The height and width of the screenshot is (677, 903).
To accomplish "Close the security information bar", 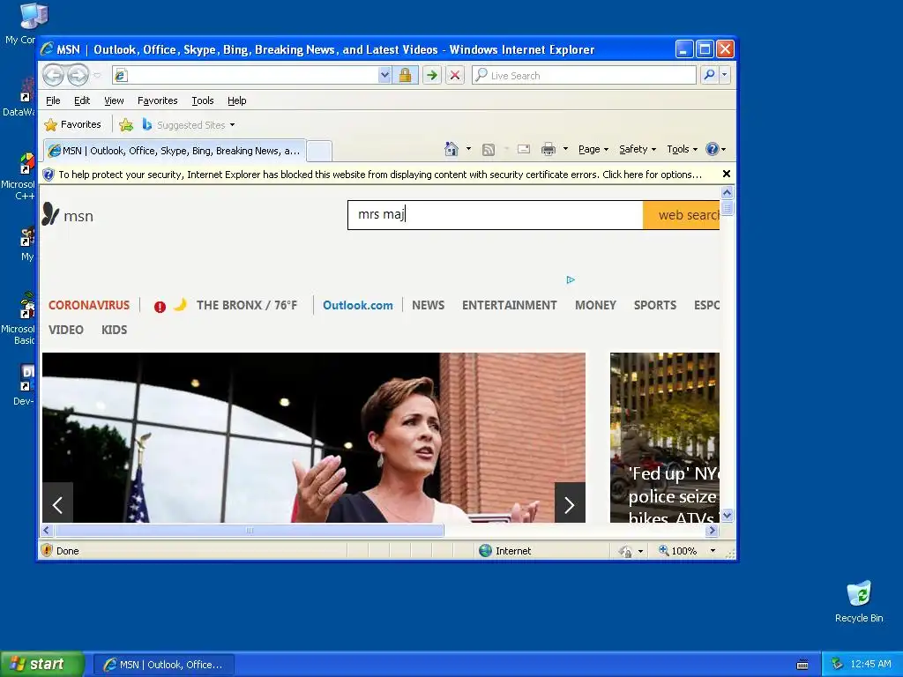I will coord(727,174).
